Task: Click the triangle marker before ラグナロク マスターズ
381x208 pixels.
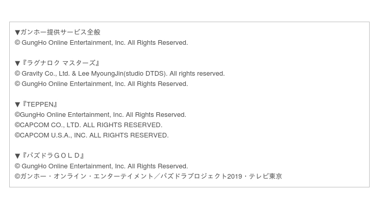Action: 18,63
